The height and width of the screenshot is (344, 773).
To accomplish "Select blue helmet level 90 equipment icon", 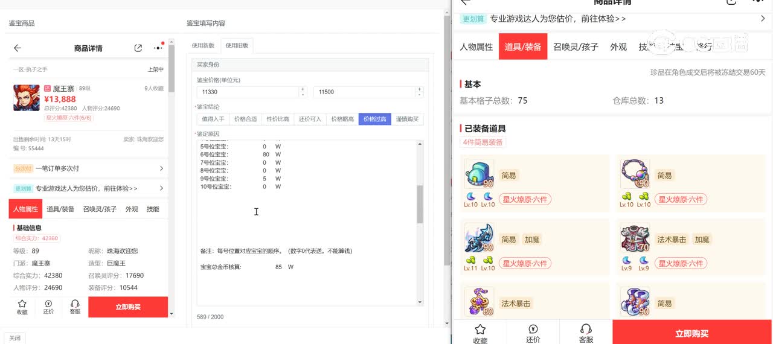I will tap(479, 174).
